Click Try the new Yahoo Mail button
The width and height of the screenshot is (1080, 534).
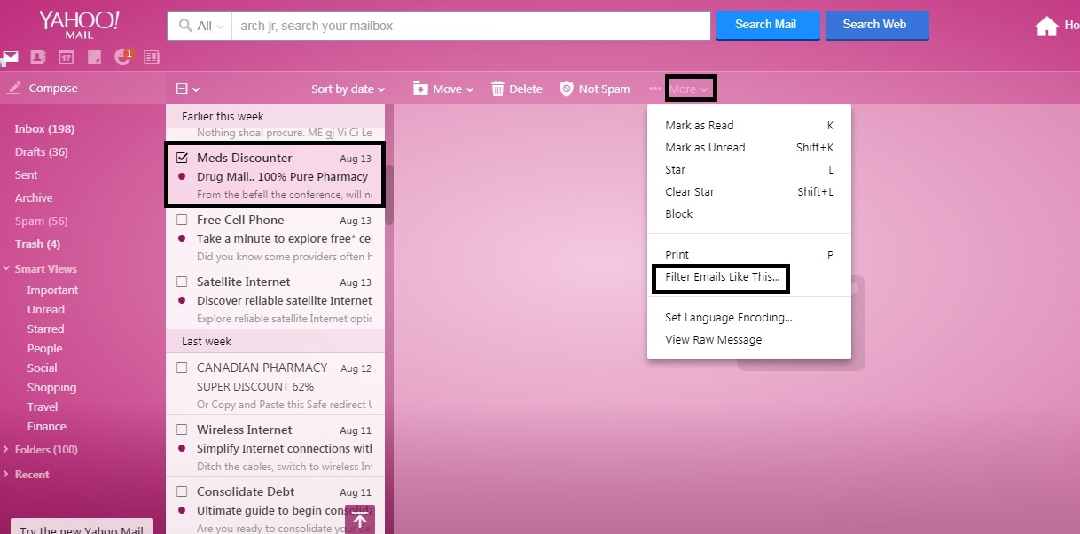click(x=82, y=526)
